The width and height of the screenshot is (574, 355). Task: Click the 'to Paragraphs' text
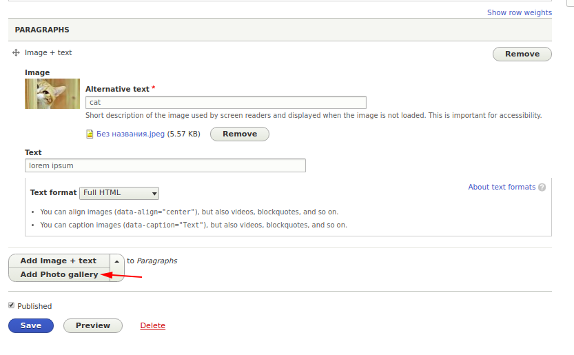(152, 261)
